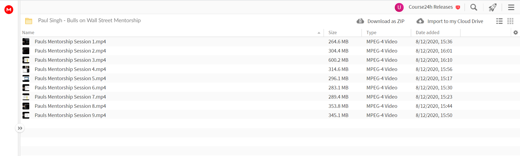Open the hamburger menu
Screen dimensions: 520x156
pyautogui.click(x=511, y=7)
